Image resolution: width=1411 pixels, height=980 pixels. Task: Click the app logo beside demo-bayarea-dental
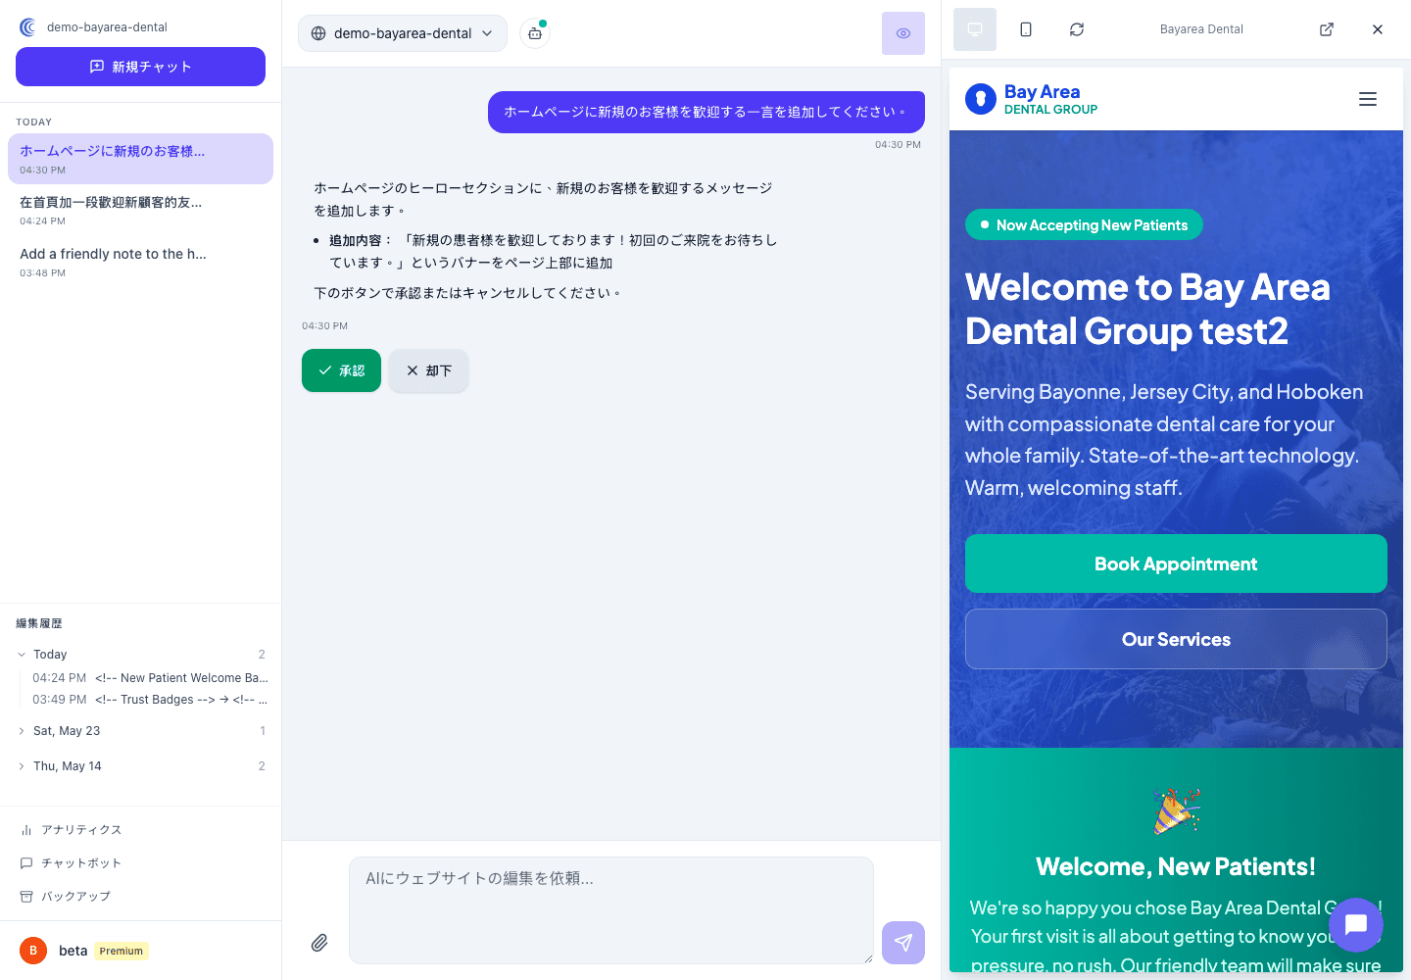coord(27,27)
